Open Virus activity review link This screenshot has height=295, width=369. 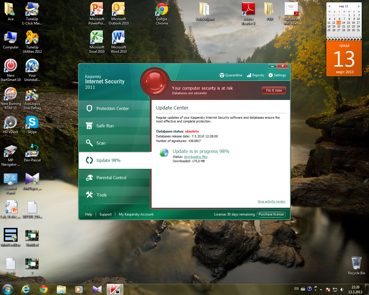click(271, 201)
